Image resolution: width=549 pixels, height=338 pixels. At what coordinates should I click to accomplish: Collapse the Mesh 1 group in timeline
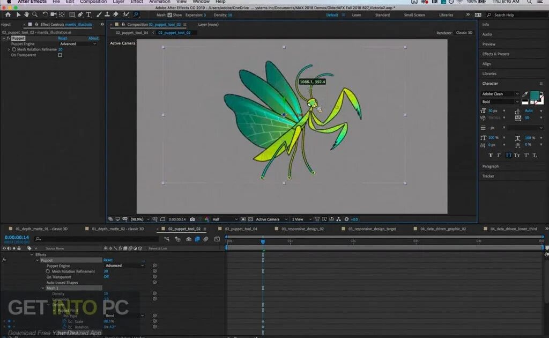click(x=43, y=288)
